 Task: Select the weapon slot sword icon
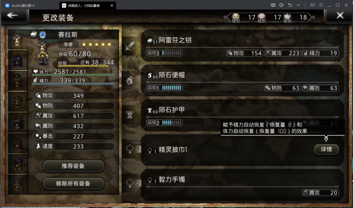[130, 46]
